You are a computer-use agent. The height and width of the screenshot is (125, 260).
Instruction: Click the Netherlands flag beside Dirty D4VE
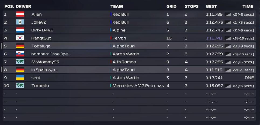click(20, 30)
